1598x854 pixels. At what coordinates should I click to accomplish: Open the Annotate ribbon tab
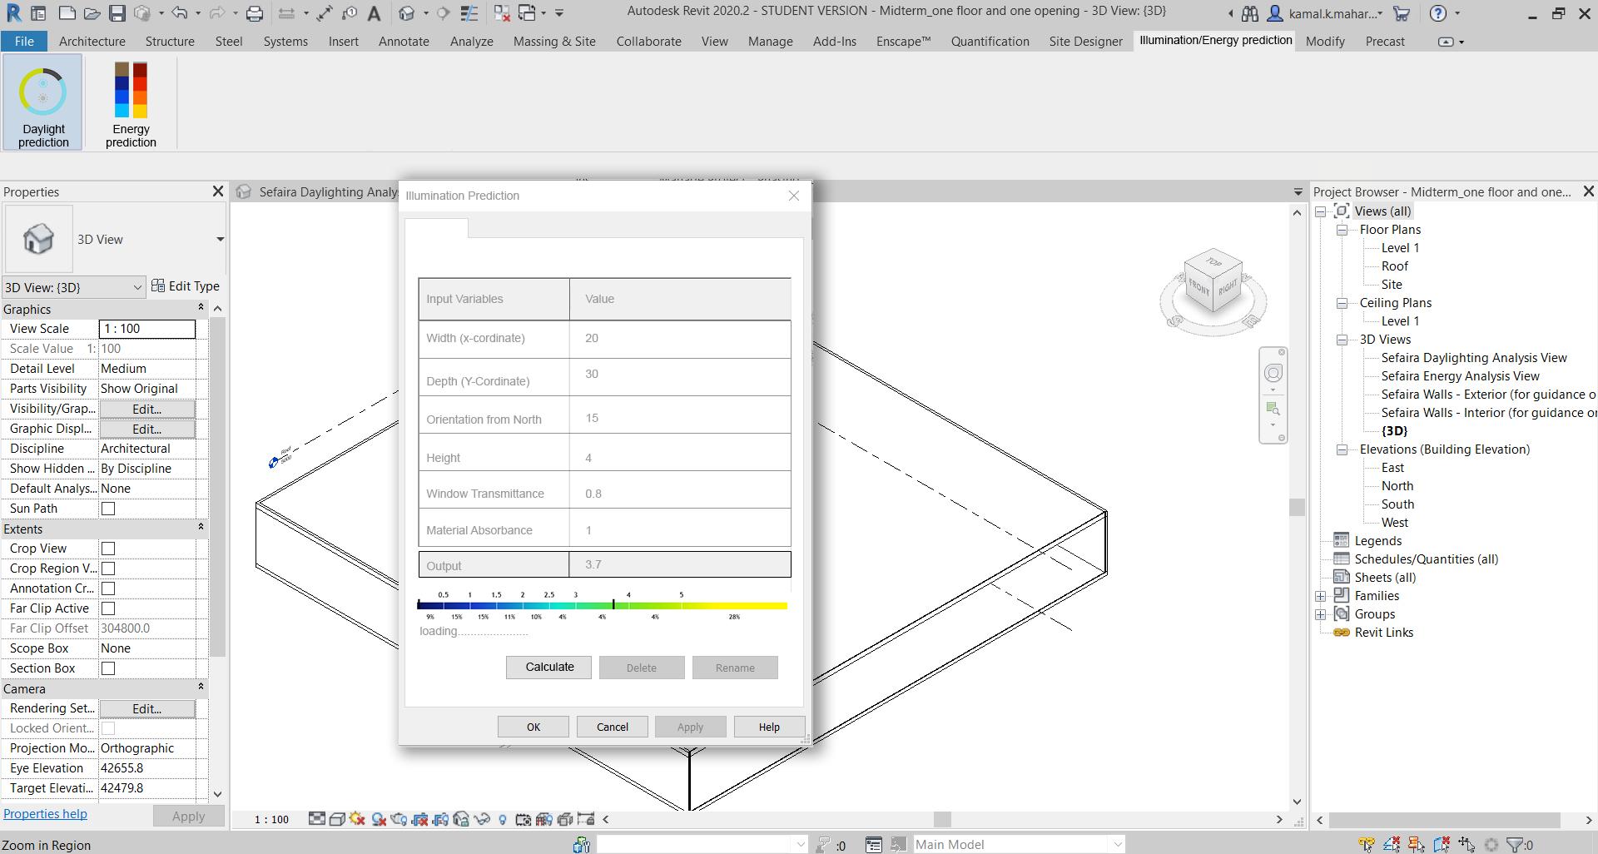pos(404,41)
